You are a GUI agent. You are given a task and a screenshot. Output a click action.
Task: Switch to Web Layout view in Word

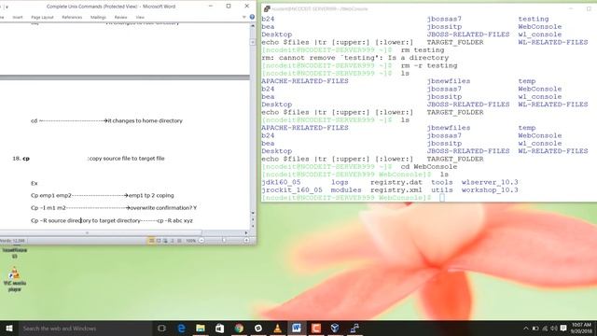click(x=165, y=241)
